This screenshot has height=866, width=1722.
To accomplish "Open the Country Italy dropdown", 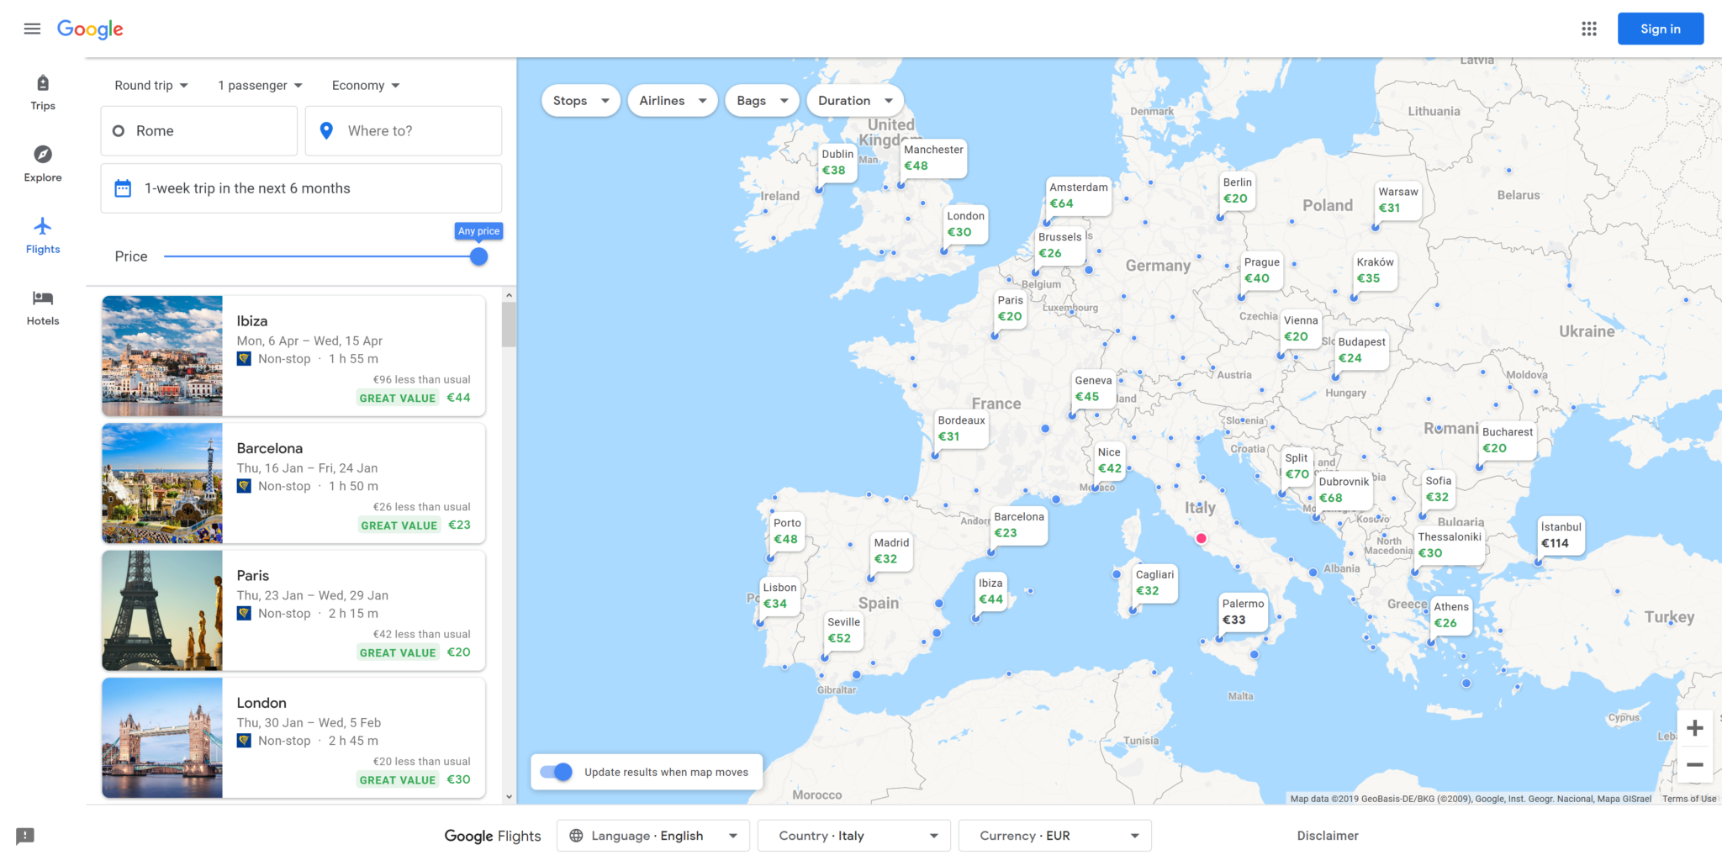I will 854,836.
